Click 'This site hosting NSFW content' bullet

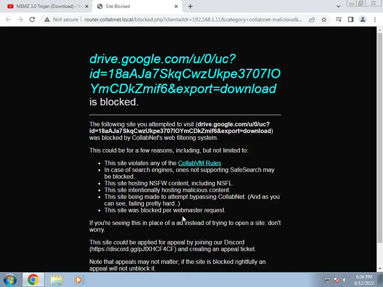(x=169, y=183)
